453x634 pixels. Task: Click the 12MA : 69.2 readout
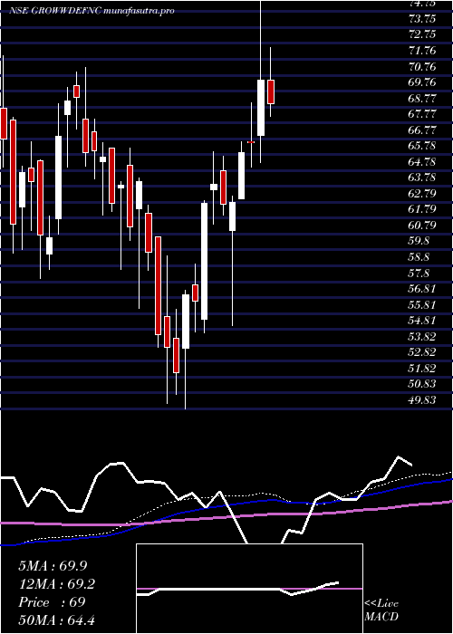(56, 584)
